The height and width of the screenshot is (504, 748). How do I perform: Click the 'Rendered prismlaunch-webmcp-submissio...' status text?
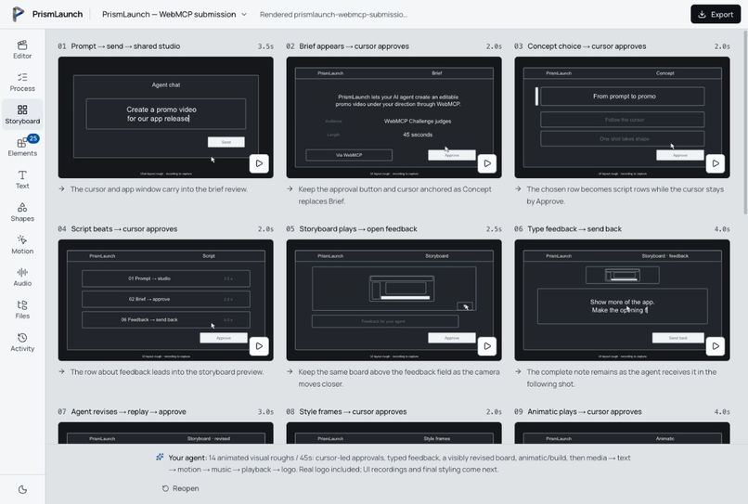point(333,14)
